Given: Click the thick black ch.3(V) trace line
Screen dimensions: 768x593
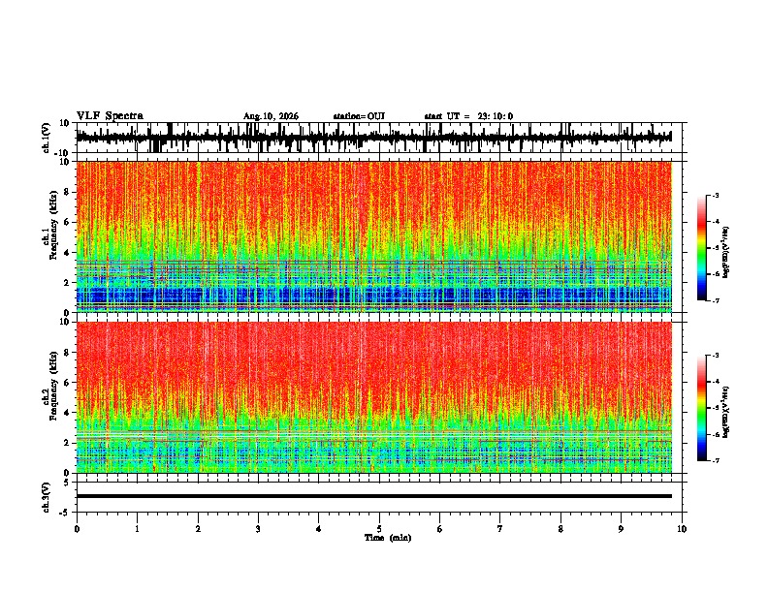Looking at the screenshot, I should click(373, 496).
